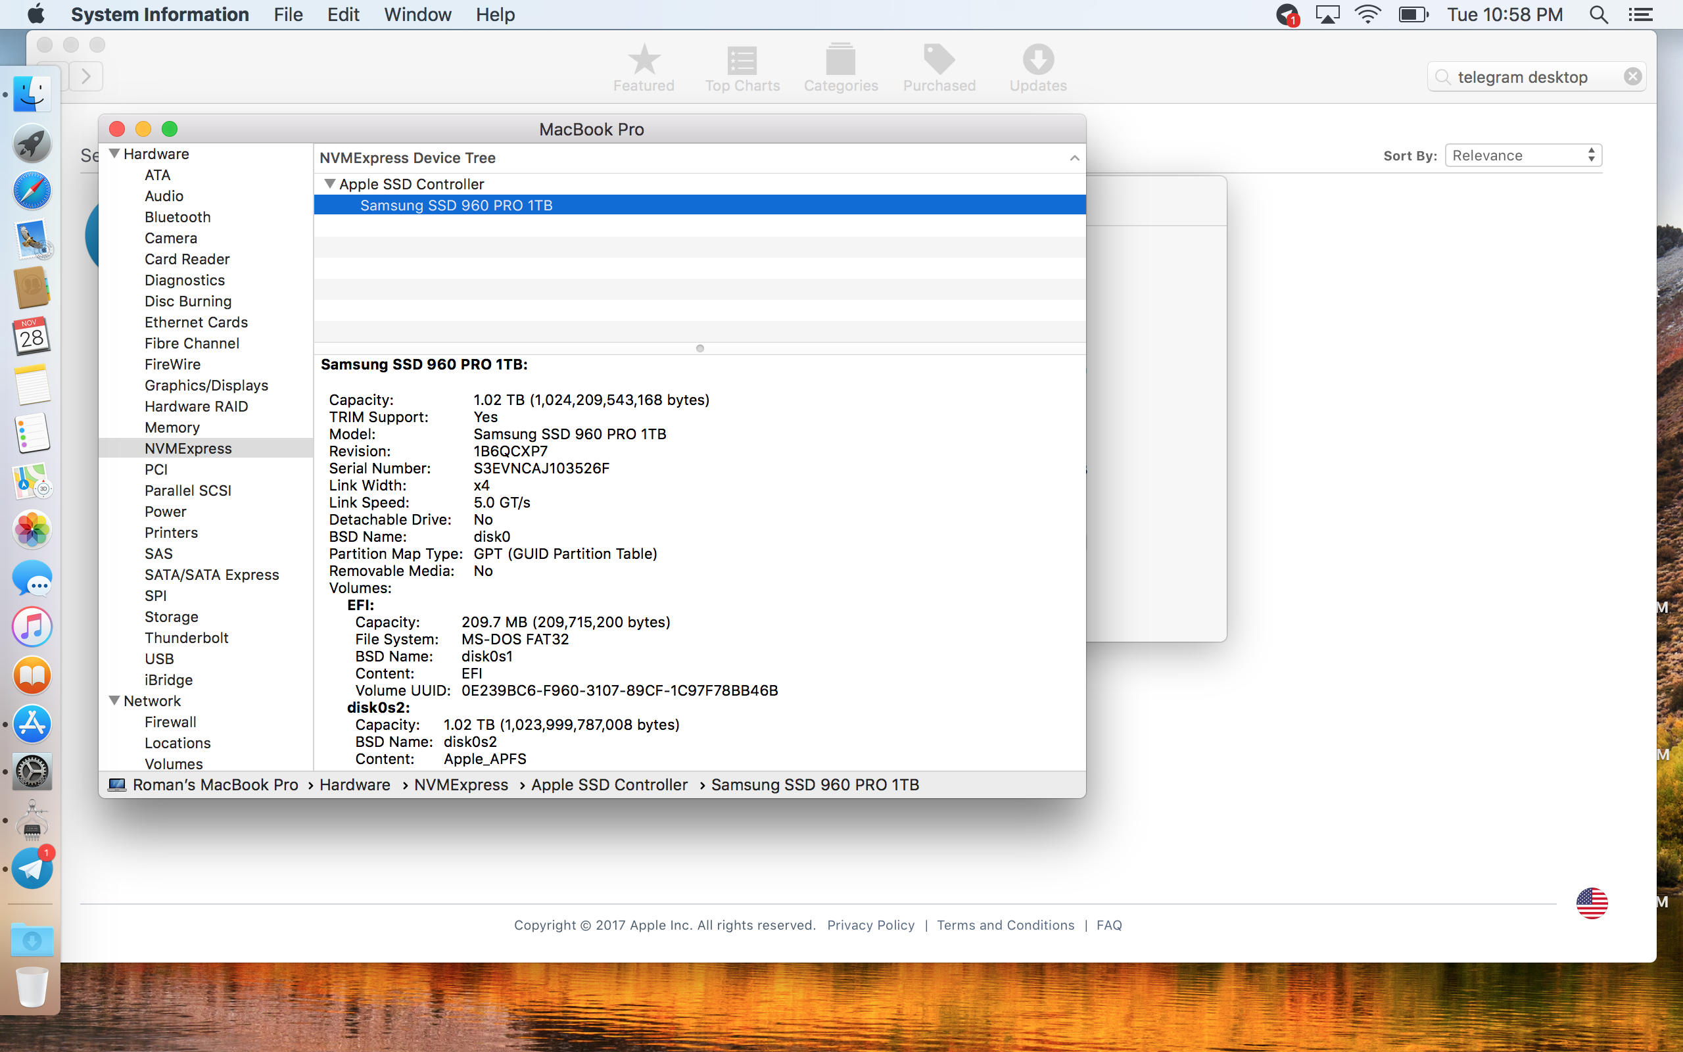Select Graphics/Displays in sidebar
The height and width of the screenshot is (1052, 1683).
coord(206,385)
